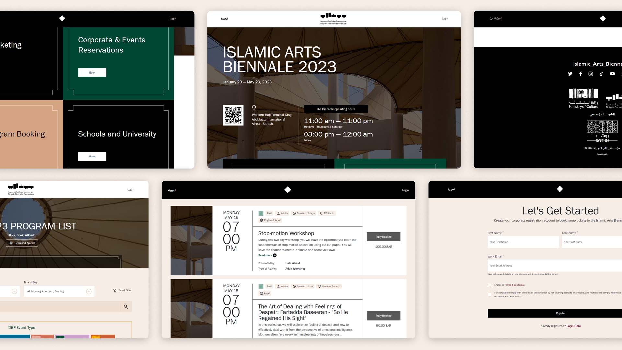This screenshot has width=622, height=350.
Task: Click Login on the events list page
Action: (405, 190)
